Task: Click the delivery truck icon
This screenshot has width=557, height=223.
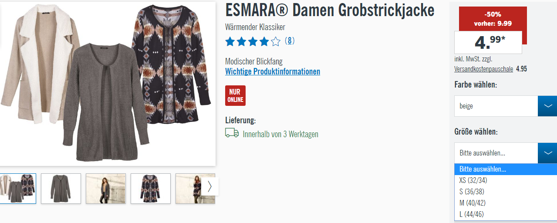Action: point(232,133)
